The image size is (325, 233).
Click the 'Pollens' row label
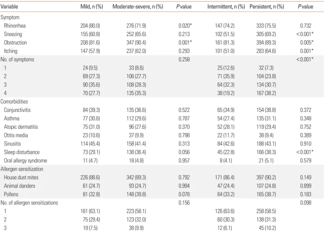11,194
